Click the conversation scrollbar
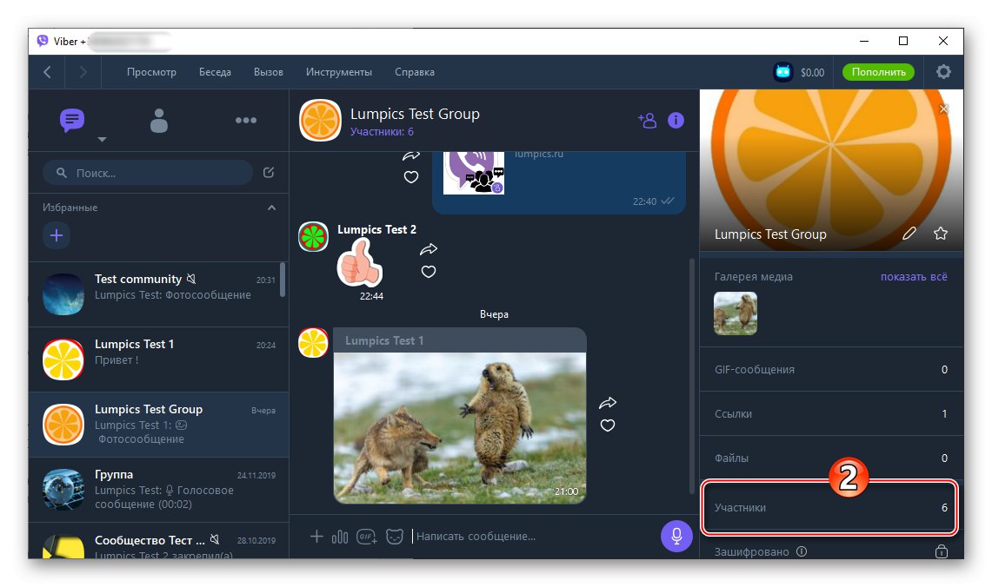Viewport: 992px width, 587px height. [692, 376]
